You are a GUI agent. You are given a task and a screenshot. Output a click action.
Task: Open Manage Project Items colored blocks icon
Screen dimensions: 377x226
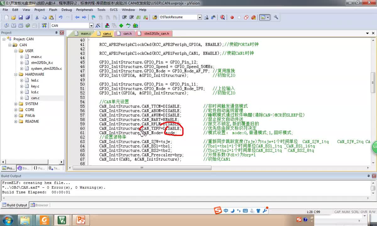[x=107, y=25]
